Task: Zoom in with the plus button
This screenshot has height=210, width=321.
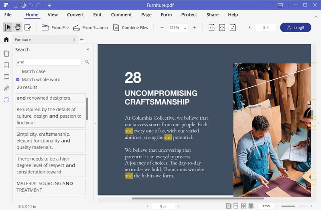Action: pos(194,27)
